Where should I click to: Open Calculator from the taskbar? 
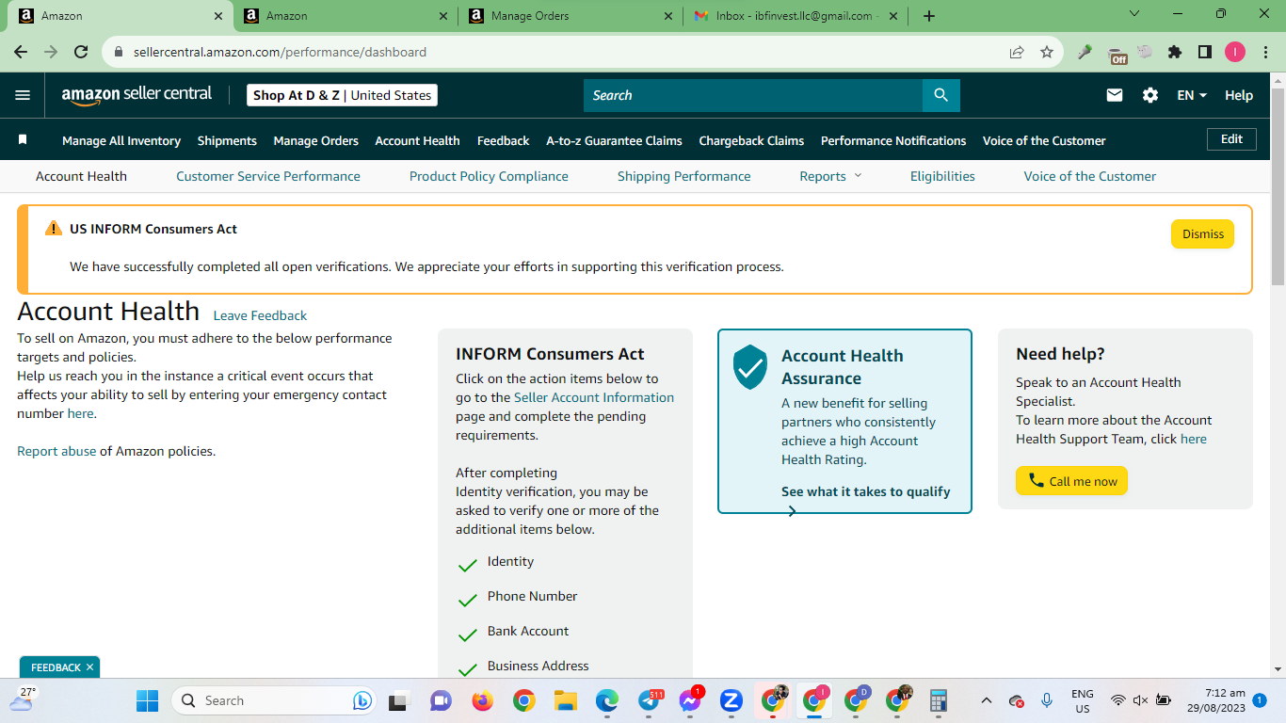coord(938,700)
